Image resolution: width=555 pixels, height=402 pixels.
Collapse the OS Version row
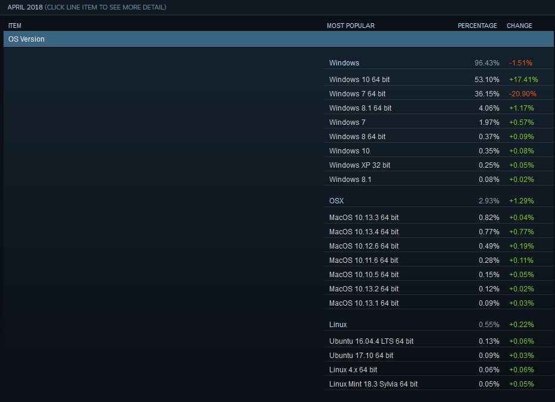[x=279, y=39]
